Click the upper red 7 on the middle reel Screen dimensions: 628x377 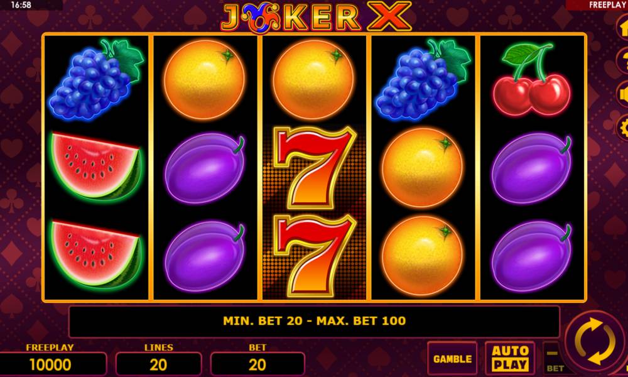314,167
